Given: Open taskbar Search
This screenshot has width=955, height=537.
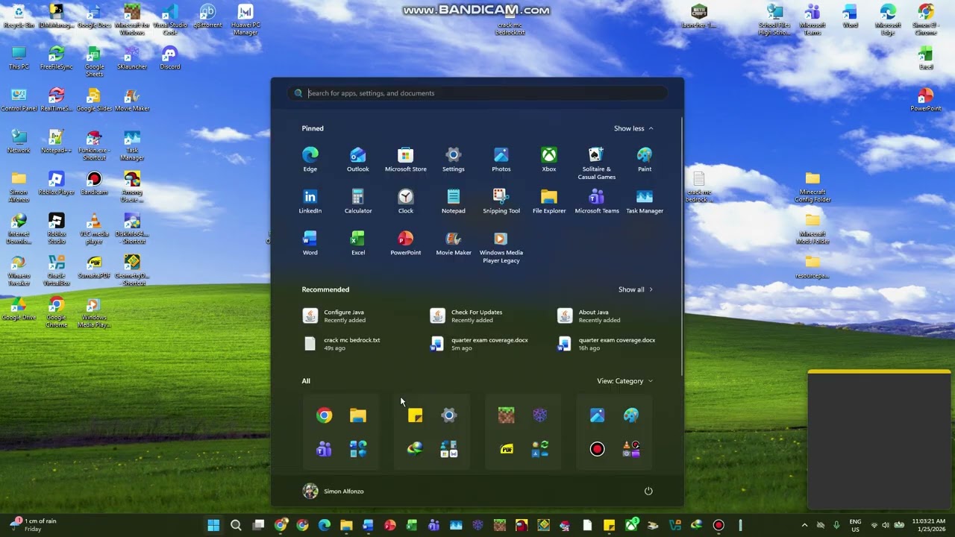Looking at the screenshot, I should (x=236, y=525).
